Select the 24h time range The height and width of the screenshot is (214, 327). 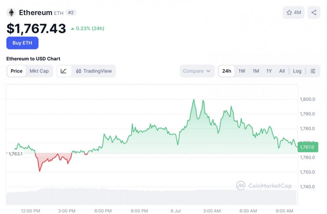tap(226, 71)
